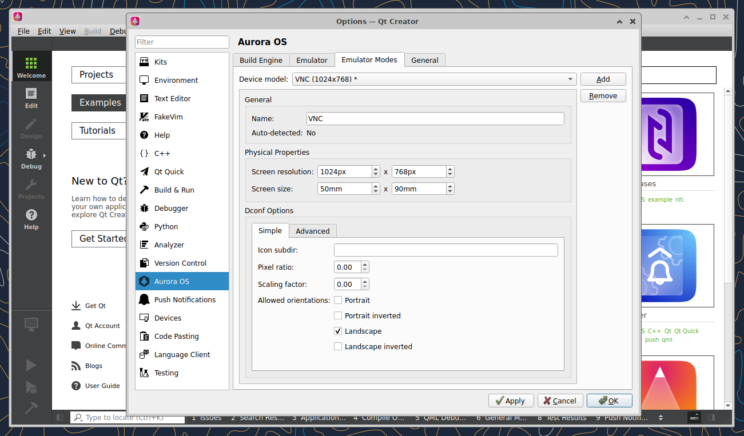Open Testing flask icon

pyautogui.click(x=144, y=373)
